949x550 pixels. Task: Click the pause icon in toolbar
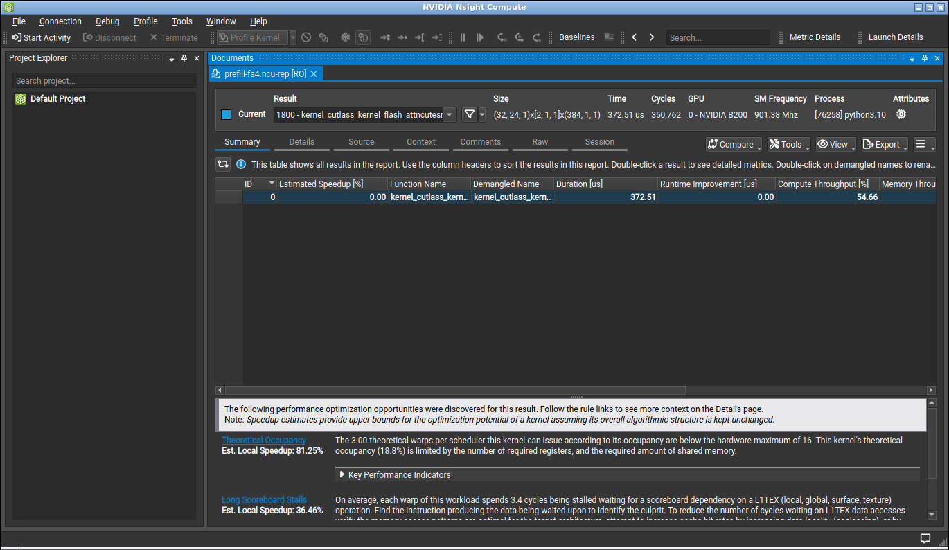pyautogui.click(x=463, y=37)
